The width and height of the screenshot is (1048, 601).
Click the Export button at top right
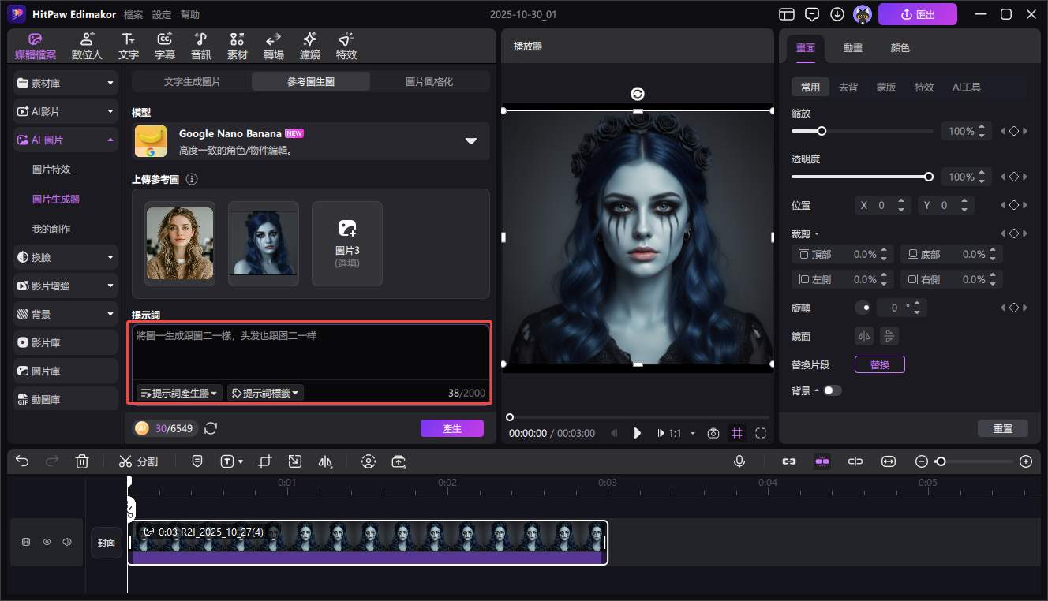pos(917,14)
